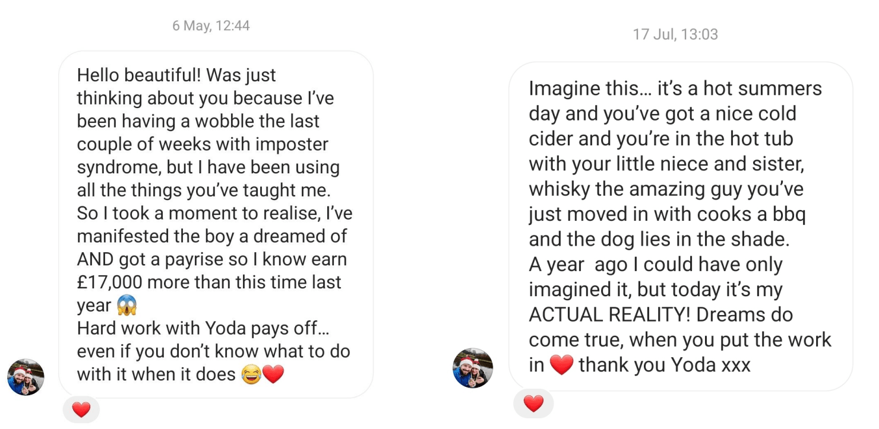
Task: Click "A year ago I could have only" line
Action: tap(656, 265)
